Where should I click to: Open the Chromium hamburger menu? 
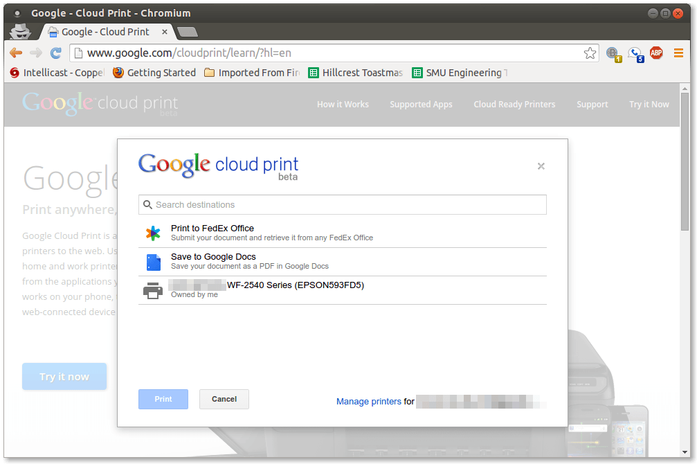pyautogui.click(x=678, y=53)
